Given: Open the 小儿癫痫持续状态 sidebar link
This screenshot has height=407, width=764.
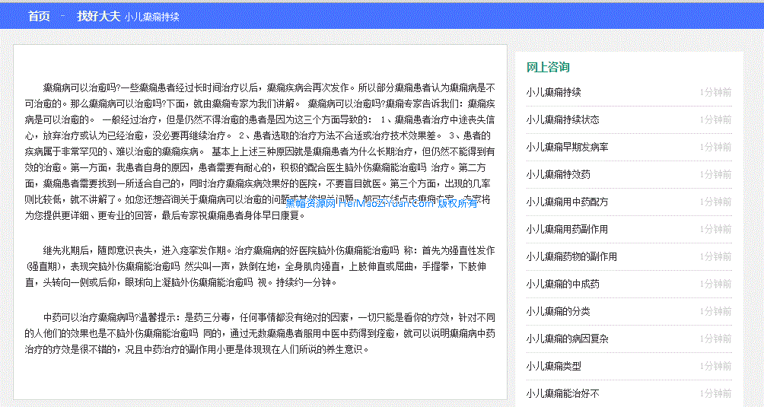Looking at the screenshot, I should [x=562, y=119].
